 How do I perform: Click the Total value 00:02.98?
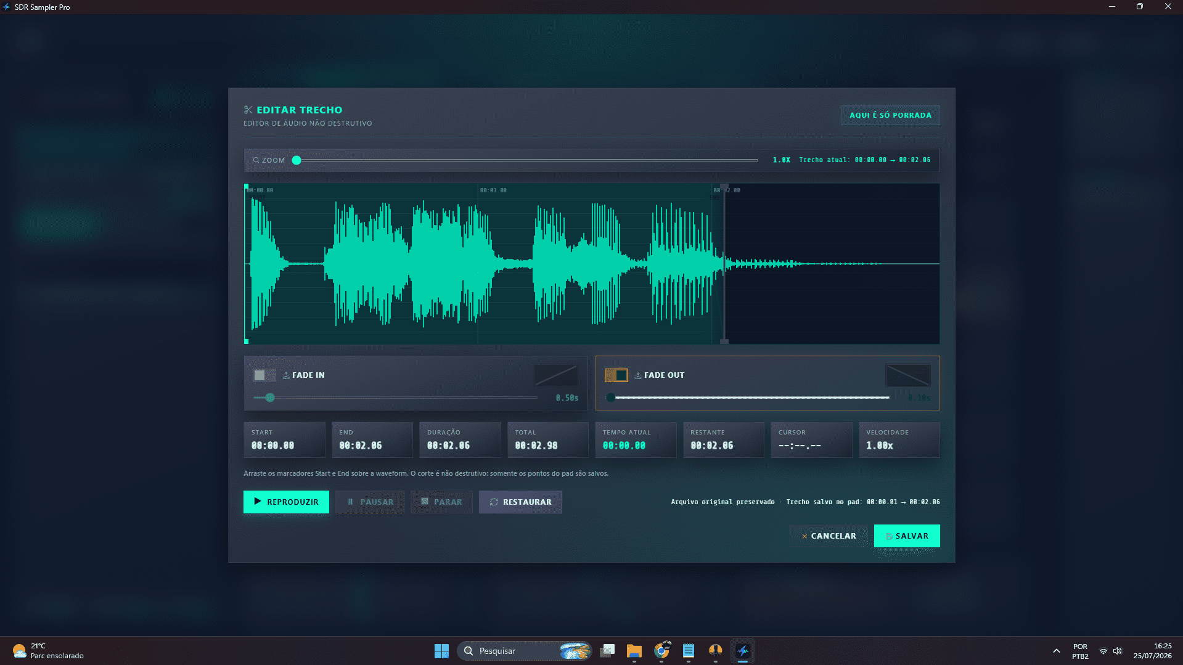tap(536, 446)
